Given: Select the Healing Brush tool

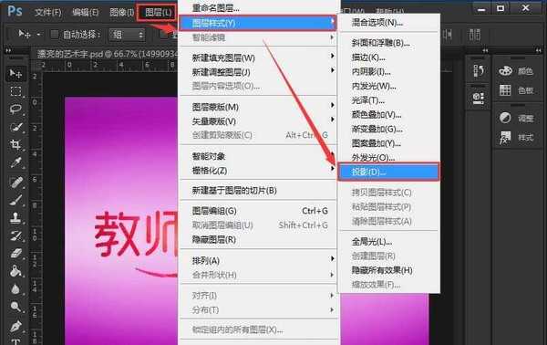Looking at the screenshot, I should [15, 183].
